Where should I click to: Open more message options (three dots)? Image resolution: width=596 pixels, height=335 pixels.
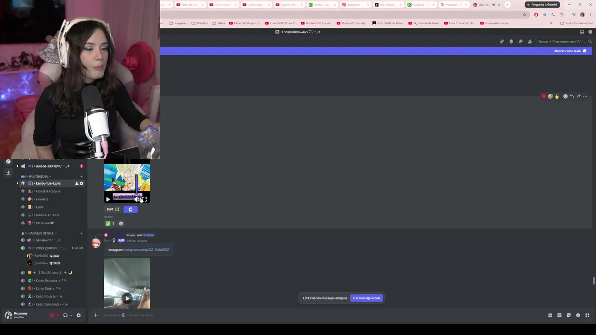(x=585, y=96)
